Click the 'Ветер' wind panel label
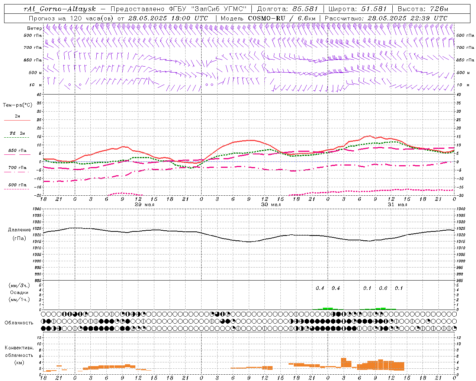The width and height of the screenshot is (476, 381). point(34,28)
